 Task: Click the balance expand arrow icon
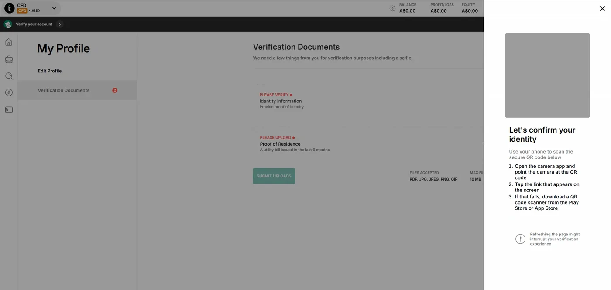click(x=392, y=8)
